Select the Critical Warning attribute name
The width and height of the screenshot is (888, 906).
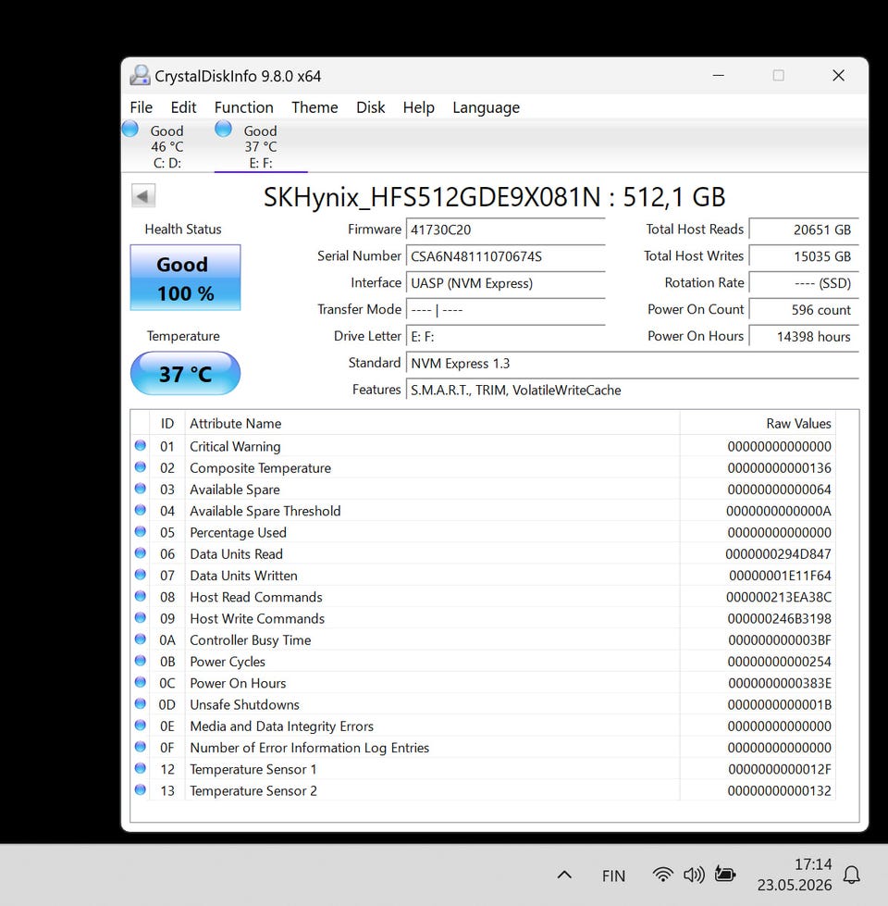pyautogui.click(x=235, y=447)
